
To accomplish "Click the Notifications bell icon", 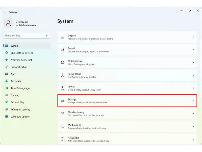I will tap(63, 63).
